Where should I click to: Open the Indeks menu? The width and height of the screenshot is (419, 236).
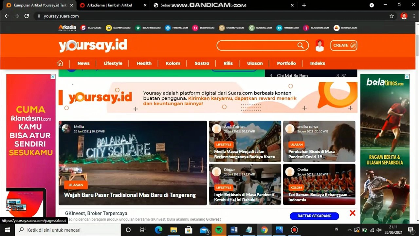point(318,63)
